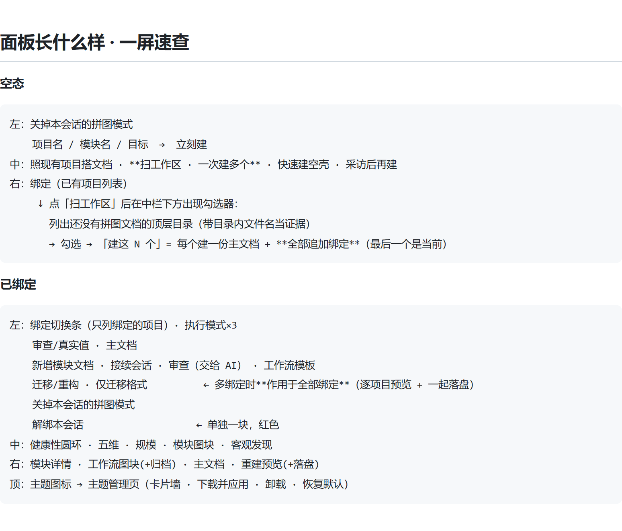This screenshot has width=622, height=531.
Task: Click the text **全部追加绑定**
Action: coord(318,244)
